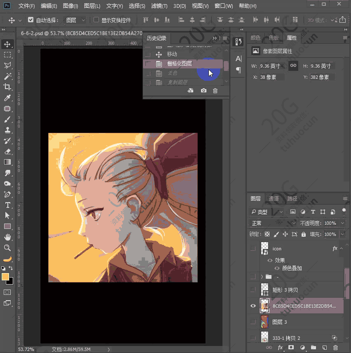Open the Layers panel options menu
The height and width of the screenshot is (353, 351).
tap(345, 198)
